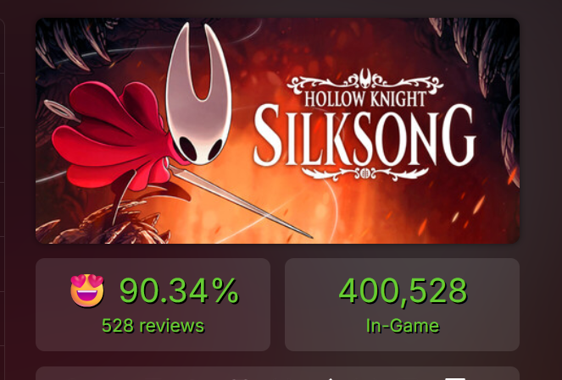Viewport: 562px width, 380px height.
Task: Click the 400,528 player count
Action: click(x=403, y=290)
